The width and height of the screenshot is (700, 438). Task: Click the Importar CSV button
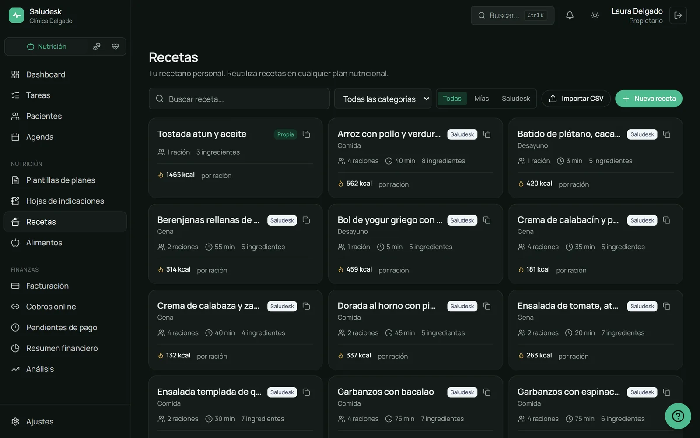click(x=576, y=99)
